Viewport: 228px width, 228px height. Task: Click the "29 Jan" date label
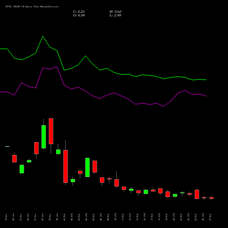(50, 217)
